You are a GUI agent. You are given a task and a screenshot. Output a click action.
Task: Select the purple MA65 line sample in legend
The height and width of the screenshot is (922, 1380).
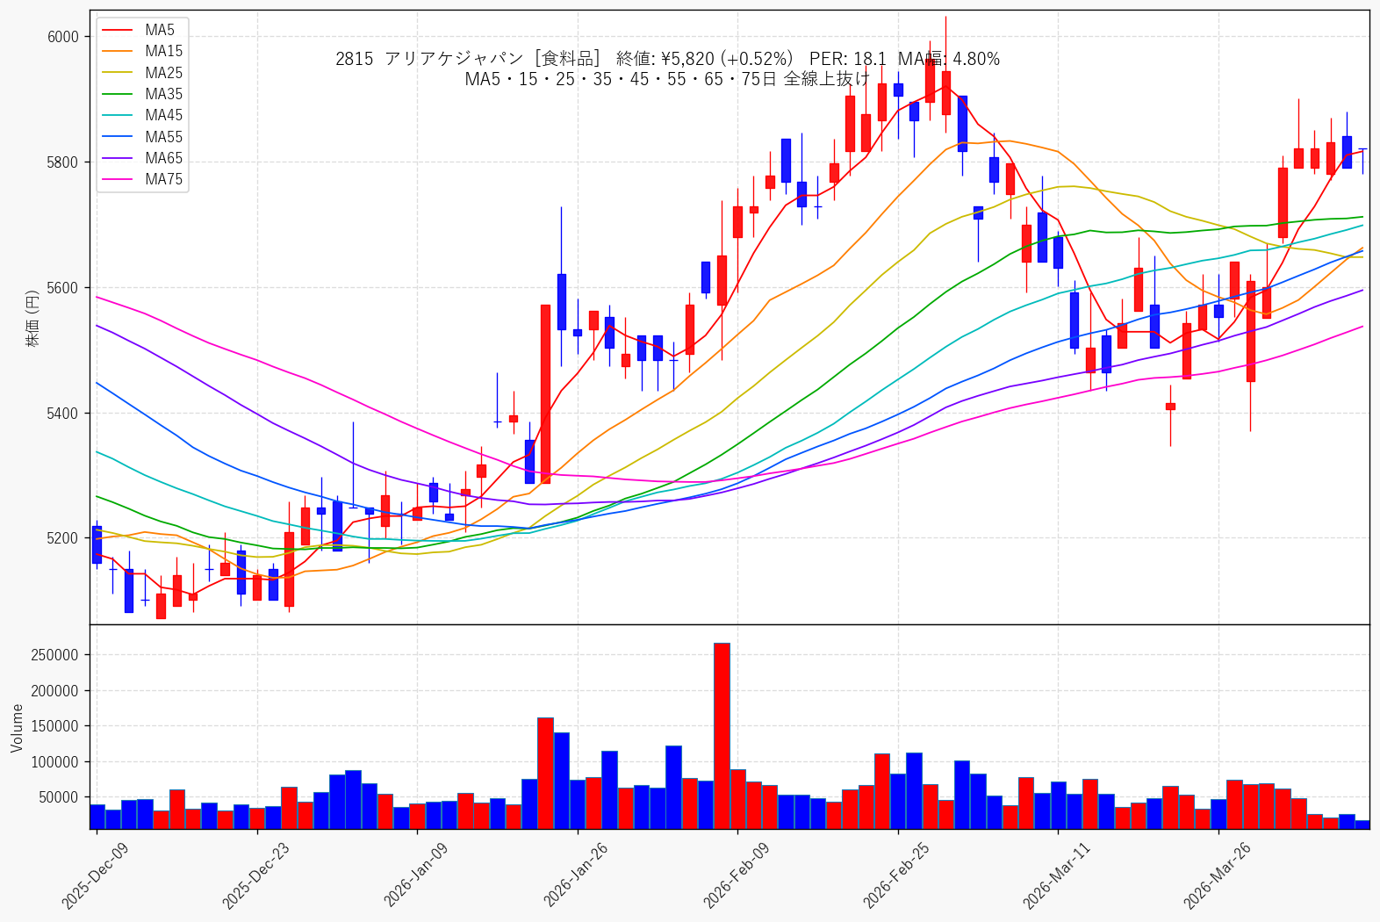click(118, 158)
